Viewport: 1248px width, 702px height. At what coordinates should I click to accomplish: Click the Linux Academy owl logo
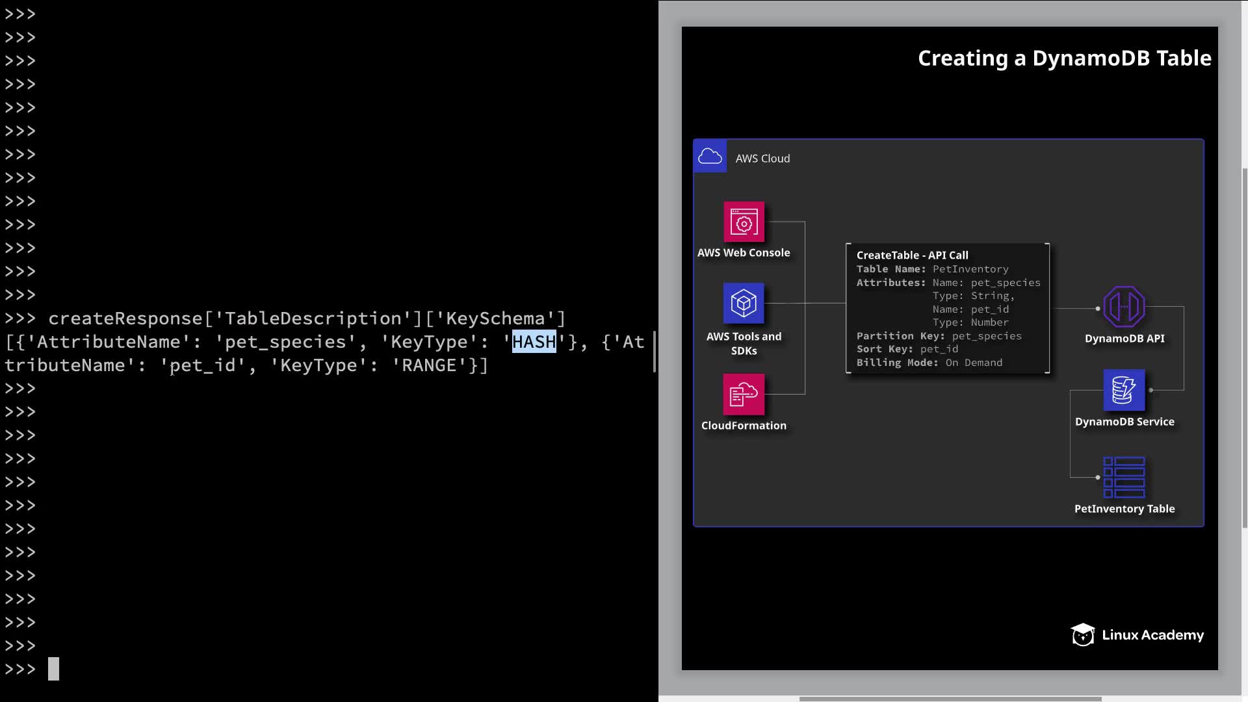1083,634
